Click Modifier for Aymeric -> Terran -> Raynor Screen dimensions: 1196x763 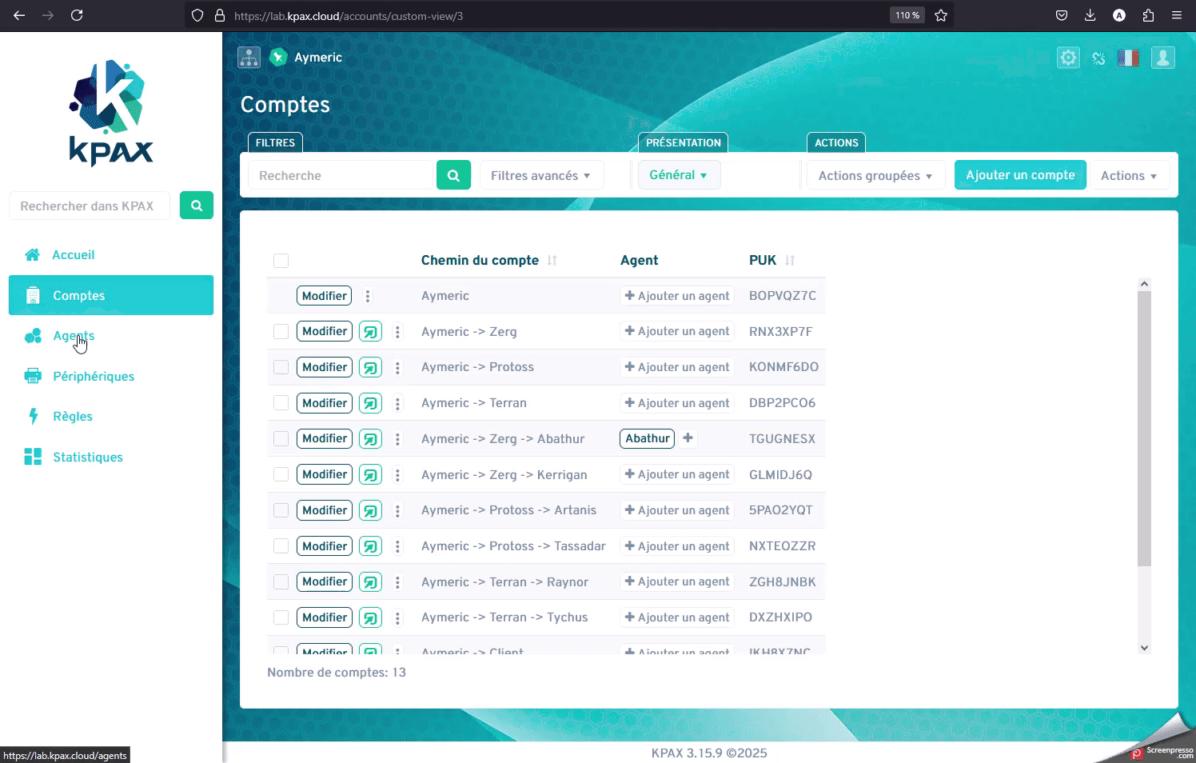[324, 581]
